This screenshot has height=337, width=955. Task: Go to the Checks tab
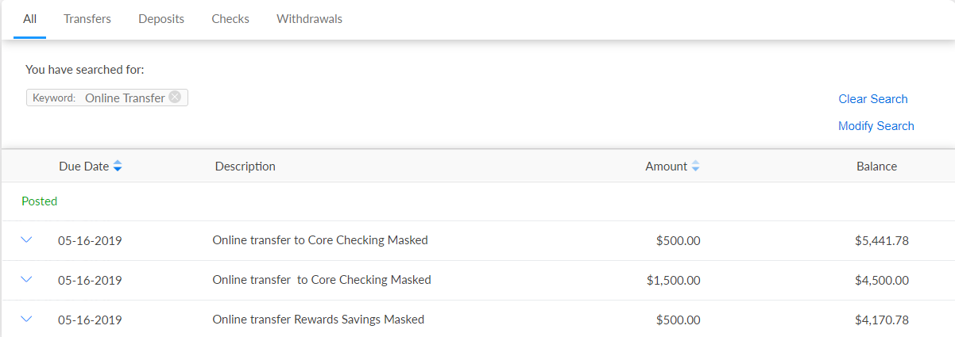pyautogui.click(x=230, y=19)
